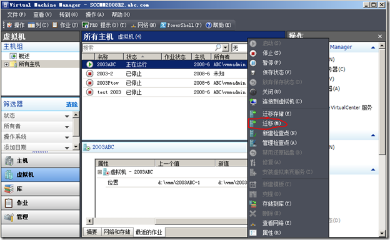Open the 虚拟机 navigation view
The height and width of the screenshot is (240, 390).
click(40, 175)
